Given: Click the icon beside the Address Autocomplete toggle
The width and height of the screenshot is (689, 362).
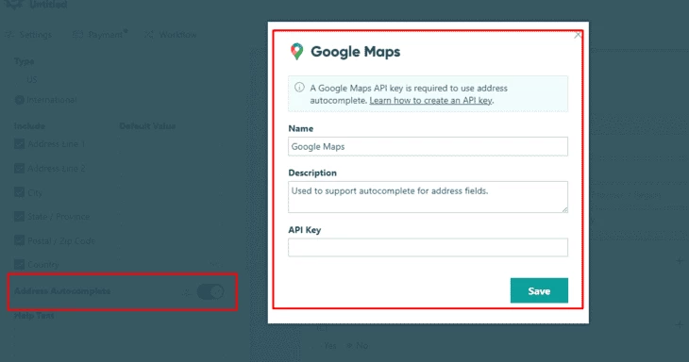Looking at the screenshot, I should pos(187,292).
